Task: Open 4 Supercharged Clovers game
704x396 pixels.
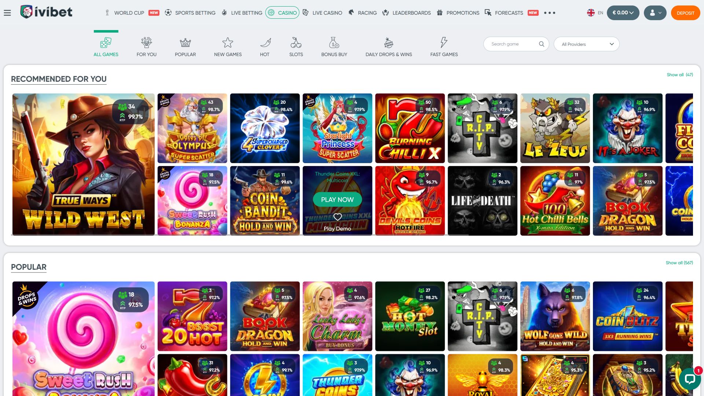Action: tap(265, 128)
